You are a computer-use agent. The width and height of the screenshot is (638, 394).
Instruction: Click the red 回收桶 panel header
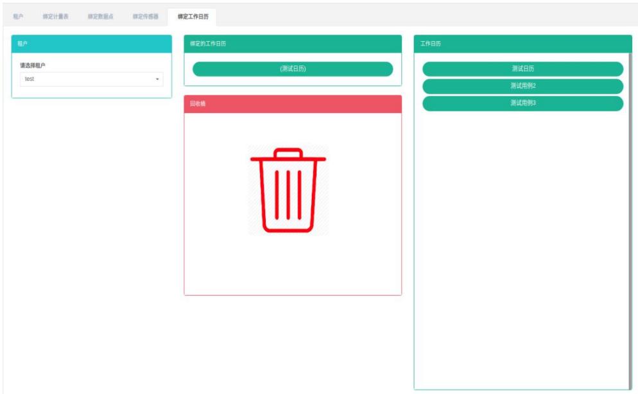coord(293,104)
